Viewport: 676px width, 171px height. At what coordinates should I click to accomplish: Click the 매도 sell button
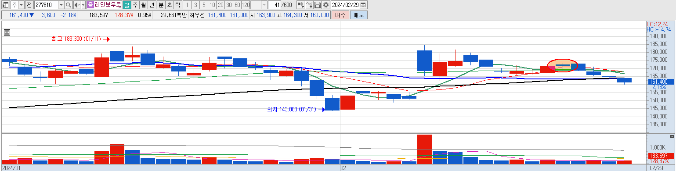pyautogui.click(x=358, y=15)
